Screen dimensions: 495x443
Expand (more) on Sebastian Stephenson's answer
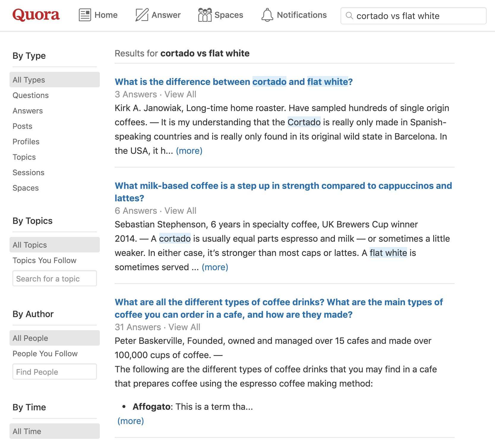pos(215,267)
